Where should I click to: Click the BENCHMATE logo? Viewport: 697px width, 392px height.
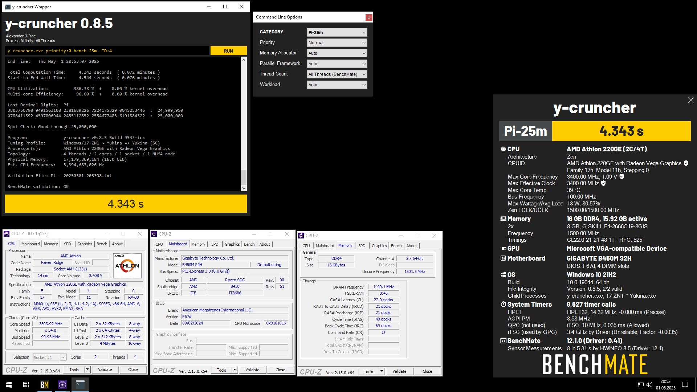(x=595, y=364)
